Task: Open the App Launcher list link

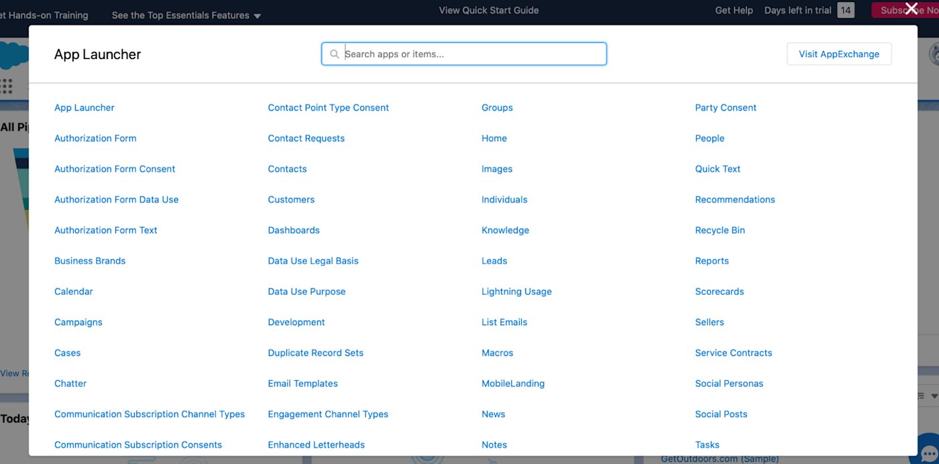Action: pos(85,107)
